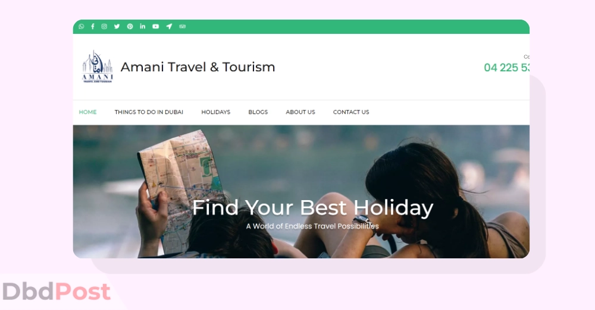
Task: Click the green phone number
Action: coord(506,68)
